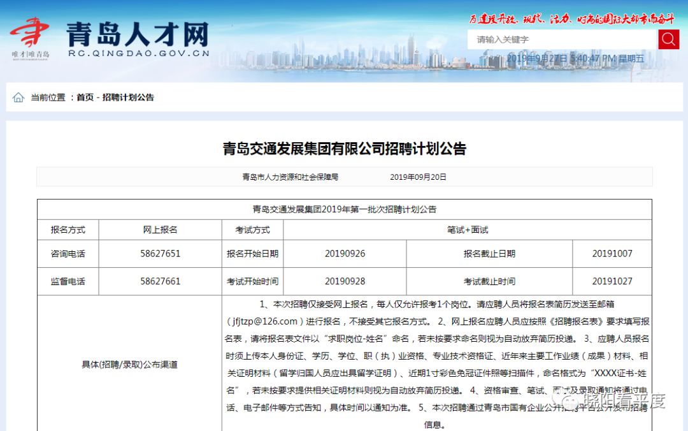Click the red slogan text in header
The height and width of the screenshot is (431, 688).
[571, 19]
